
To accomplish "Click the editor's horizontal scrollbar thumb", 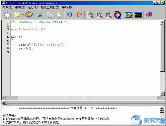I will click(12, 98).
